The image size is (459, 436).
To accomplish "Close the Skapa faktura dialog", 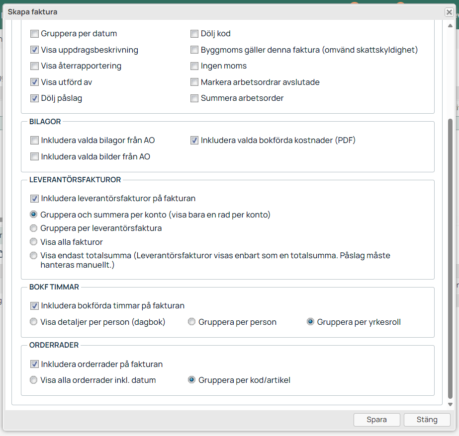I will [x=449, y=12].
